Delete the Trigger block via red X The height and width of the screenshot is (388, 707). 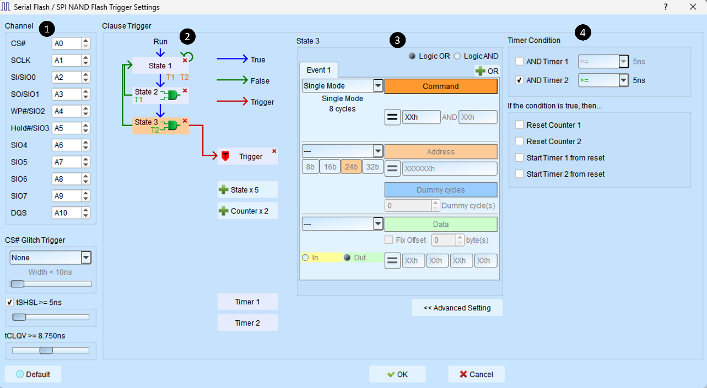point(274,151)
